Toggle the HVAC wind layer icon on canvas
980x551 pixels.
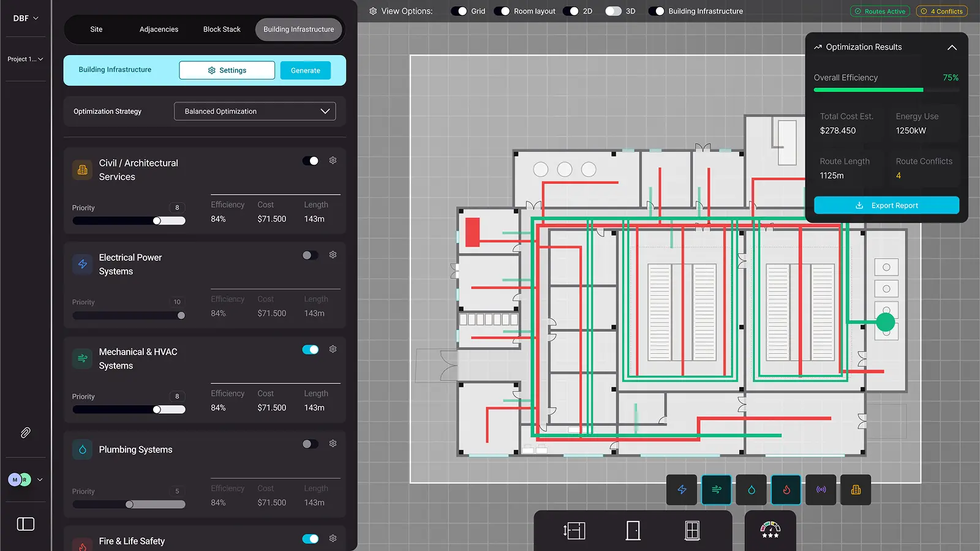pos(717,490)
